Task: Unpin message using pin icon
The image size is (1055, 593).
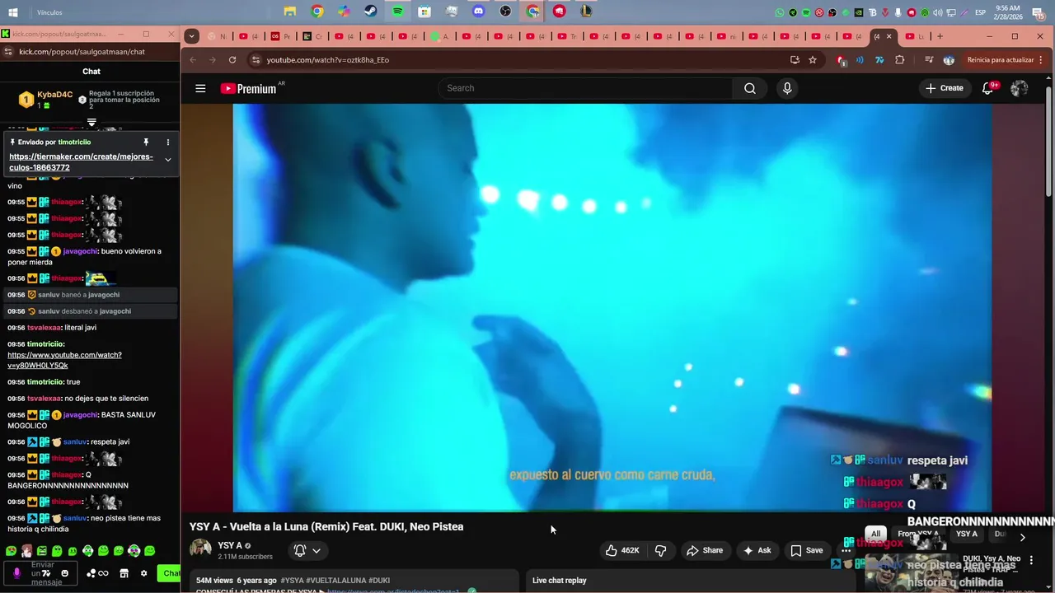Action: pos(146,142)
